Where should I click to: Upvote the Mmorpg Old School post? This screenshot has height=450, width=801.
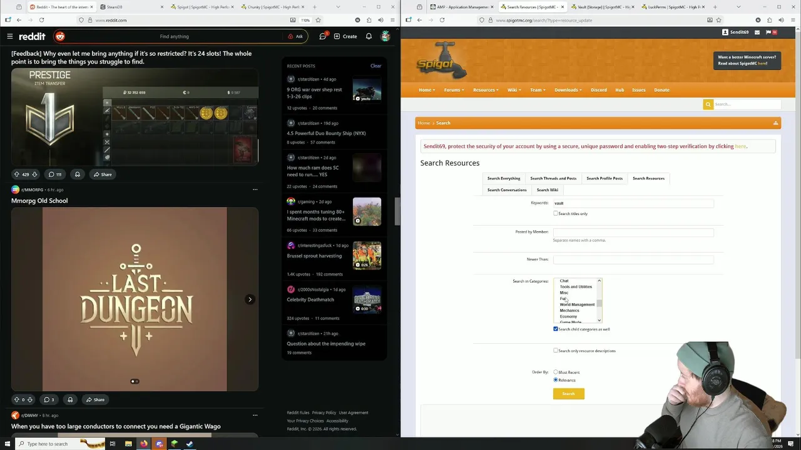tap(16, 399)
